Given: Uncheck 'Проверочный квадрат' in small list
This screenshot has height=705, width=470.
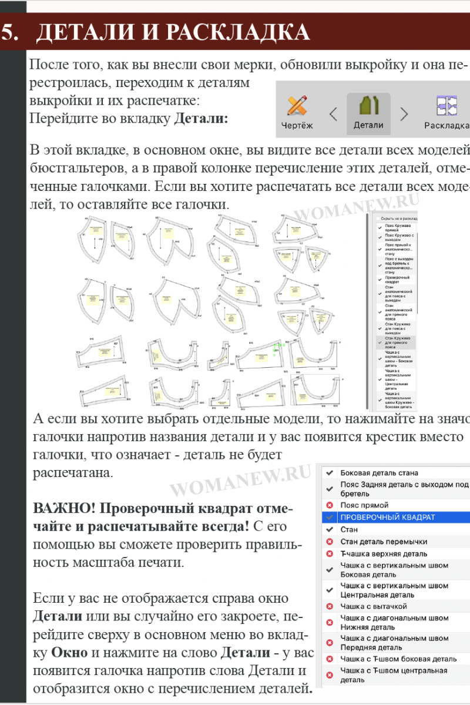Looking at the screenshot, I should (380, 280).
